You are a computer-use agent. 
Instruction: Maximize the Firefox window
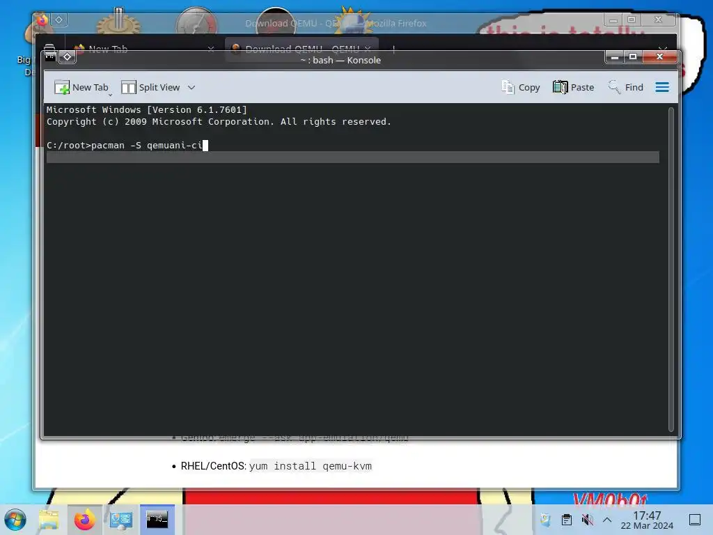coord(631,20)
